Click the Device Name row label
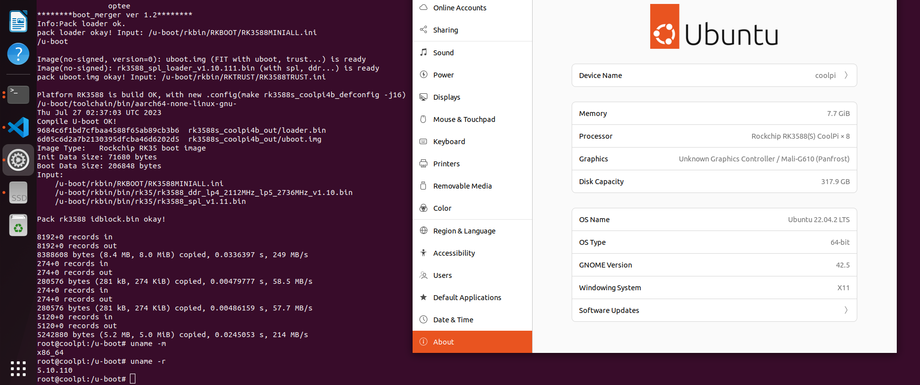920x385 pixels. (600, 75)
